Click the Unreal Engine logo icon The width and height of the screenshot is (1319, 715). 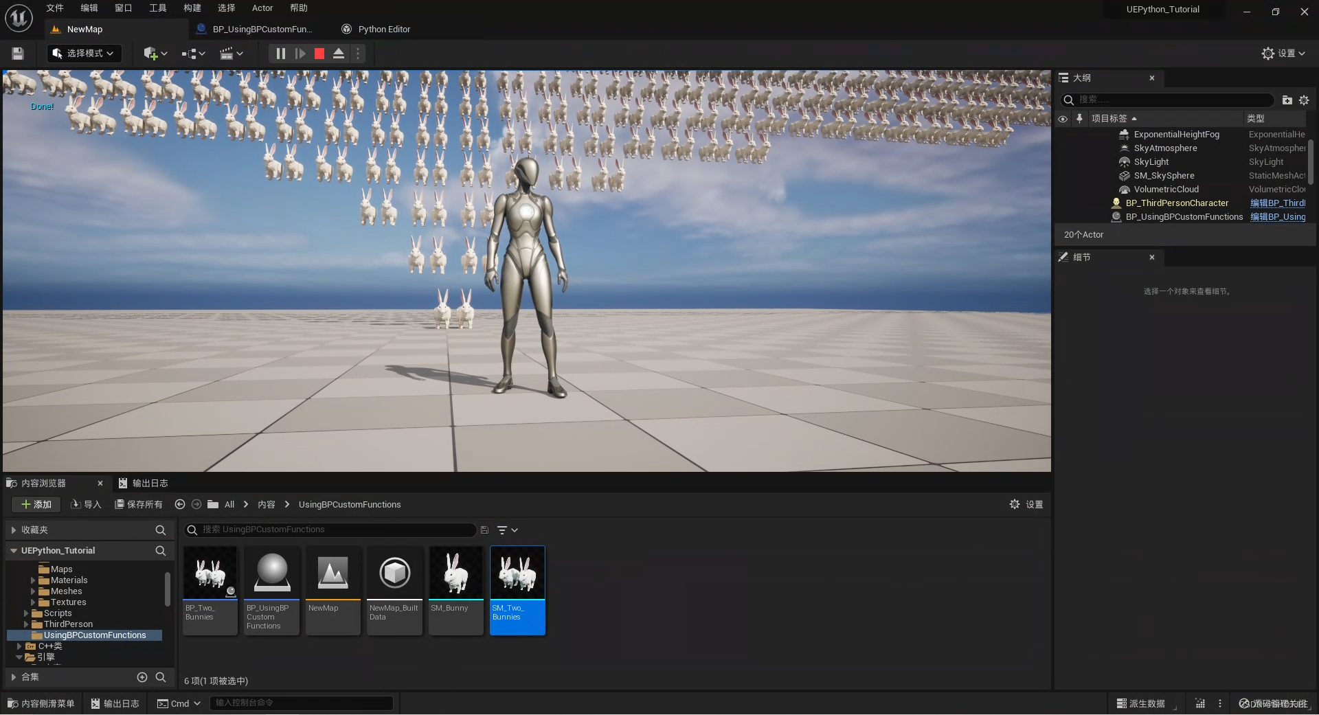tap(19, 19)
